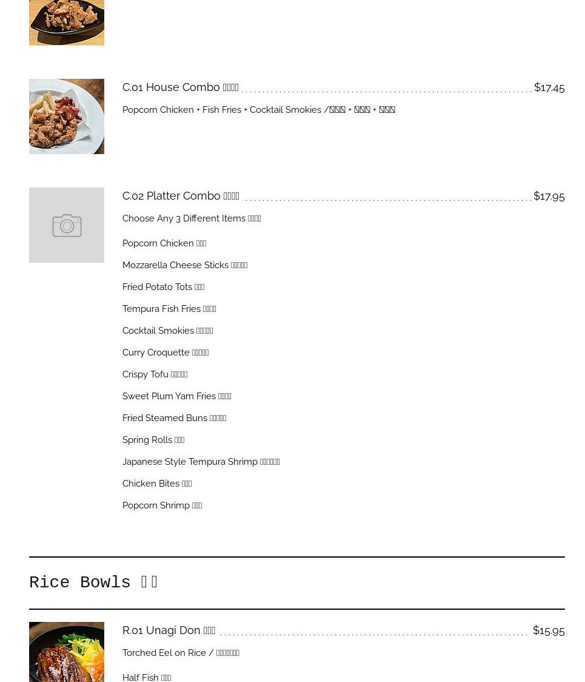Click the camera placeholder icon for Platter Combo
Viewport: 585px width, 682px height.
[67, 225]
